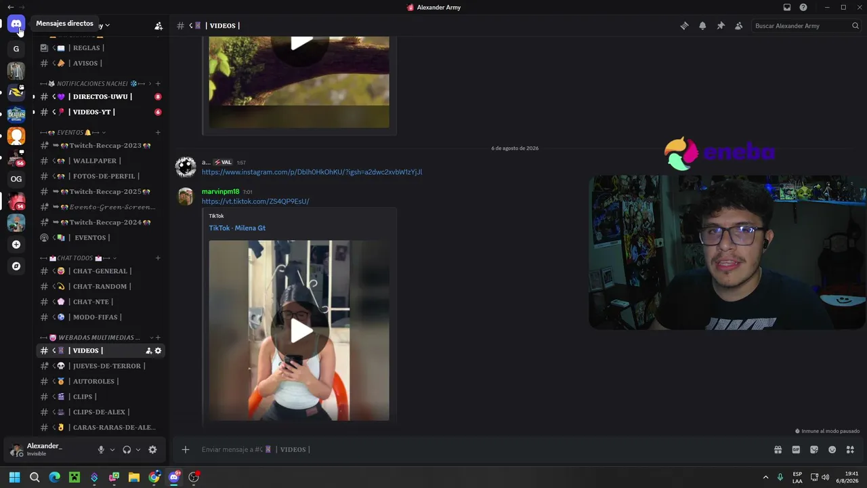The image size is (867, 488).
Task: Toggle the member list visibility
Action: coord(739,26)
